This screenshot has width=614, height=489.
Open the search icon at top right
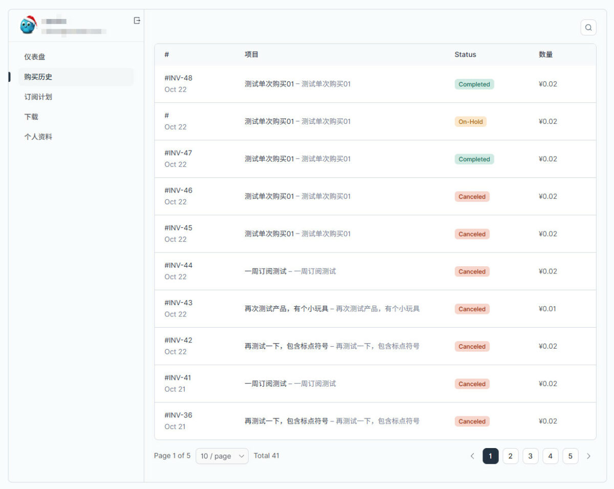[x=588, y=27]
